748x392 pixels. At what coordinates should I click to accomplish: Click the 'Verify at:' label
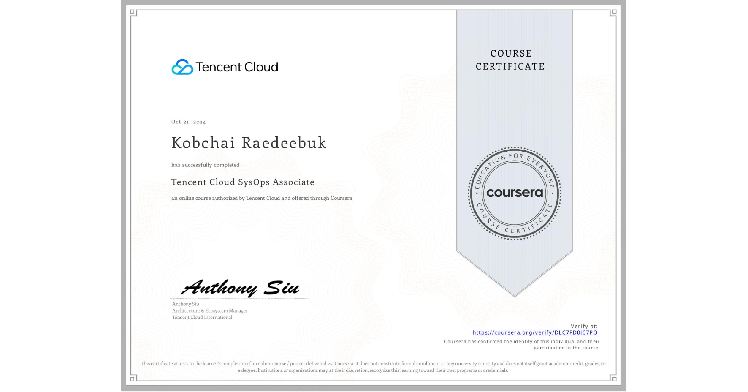pos(584,326)
